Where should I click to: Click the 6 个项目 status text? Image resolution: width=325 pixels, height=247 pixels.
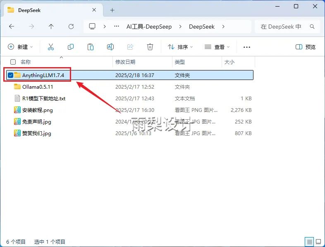16,242
